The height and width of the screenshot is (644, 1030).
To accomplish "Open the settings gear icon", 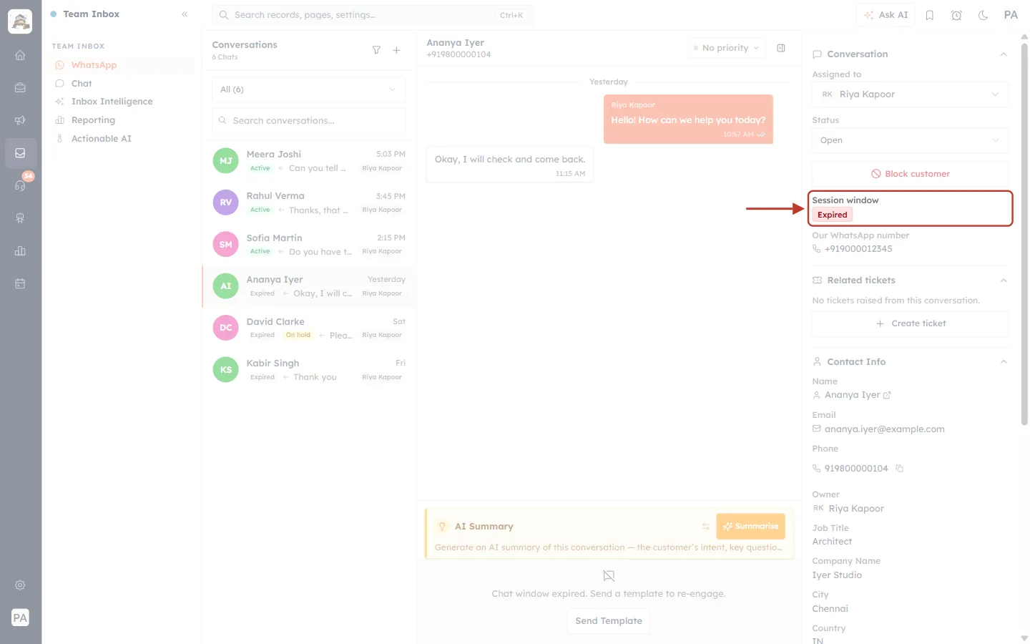I will click(20, 585).
